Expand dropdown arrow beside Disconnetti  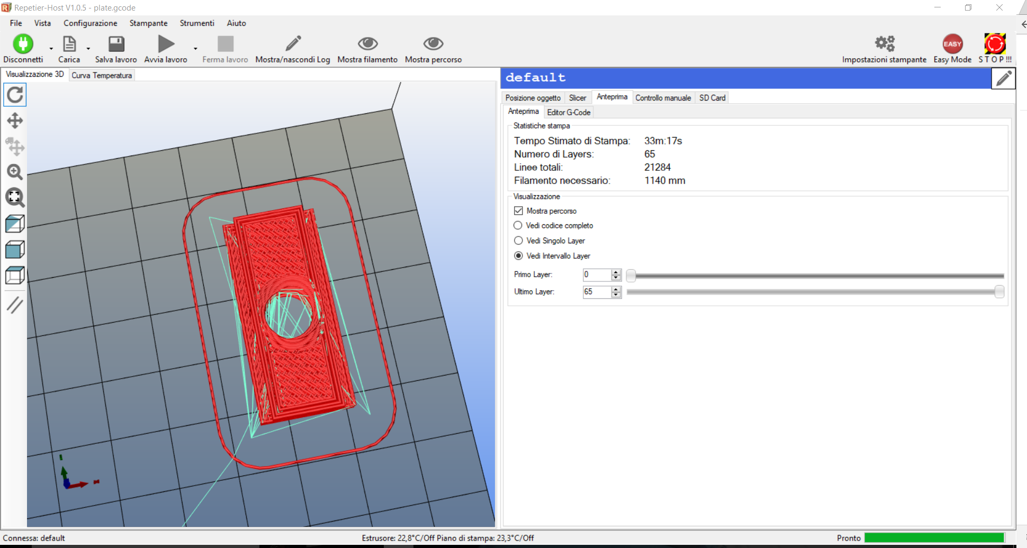coord(51,49)
